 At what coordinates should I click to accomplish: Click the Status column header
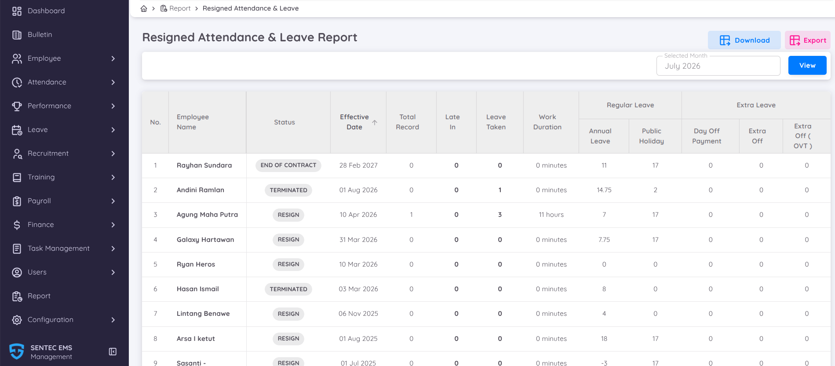coord(284,122)
